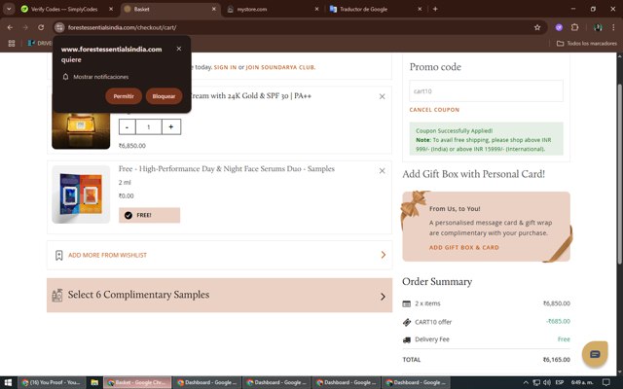Click ADD GIFT BOX & CARD link
Image resolution: width=623 pixels, height=389 pixels.
463,247
